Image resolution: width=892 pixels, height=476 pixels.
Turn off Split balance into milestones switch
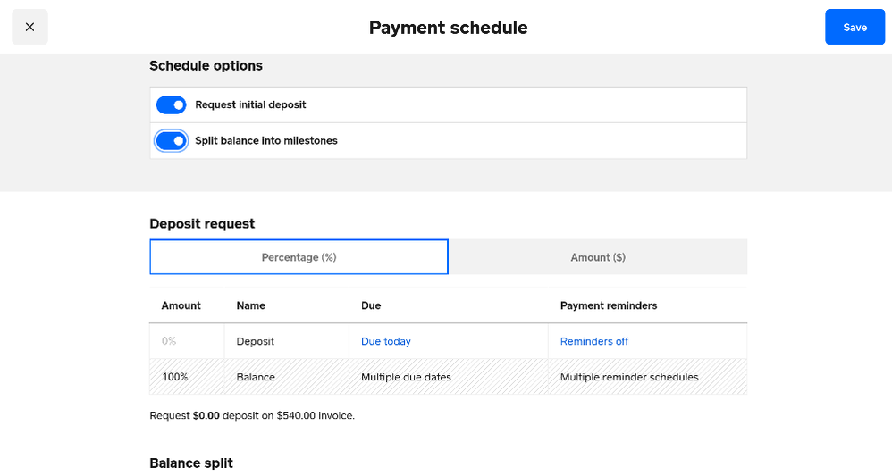(171, 141)
